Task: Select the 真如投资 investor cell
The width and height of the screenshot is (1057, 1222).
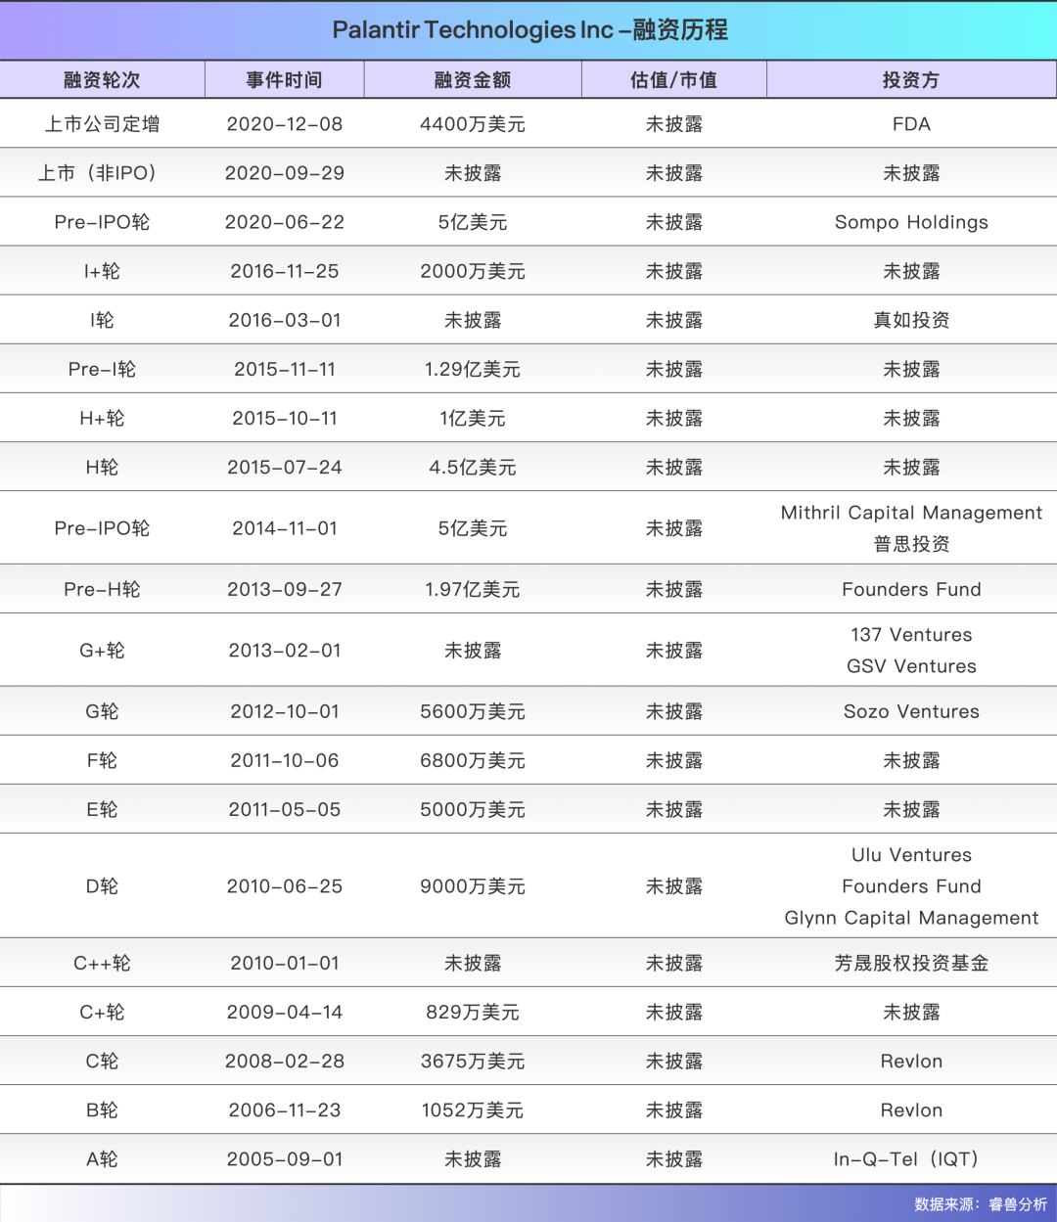Action: click(x=911, y=320)
